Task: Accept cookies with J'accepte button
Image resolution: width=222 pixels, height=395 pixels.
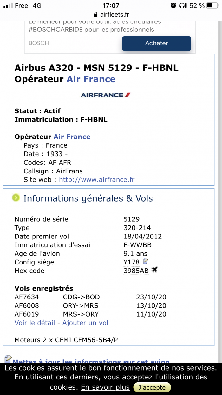Action: pyautogui.click(x=152, y=387)
